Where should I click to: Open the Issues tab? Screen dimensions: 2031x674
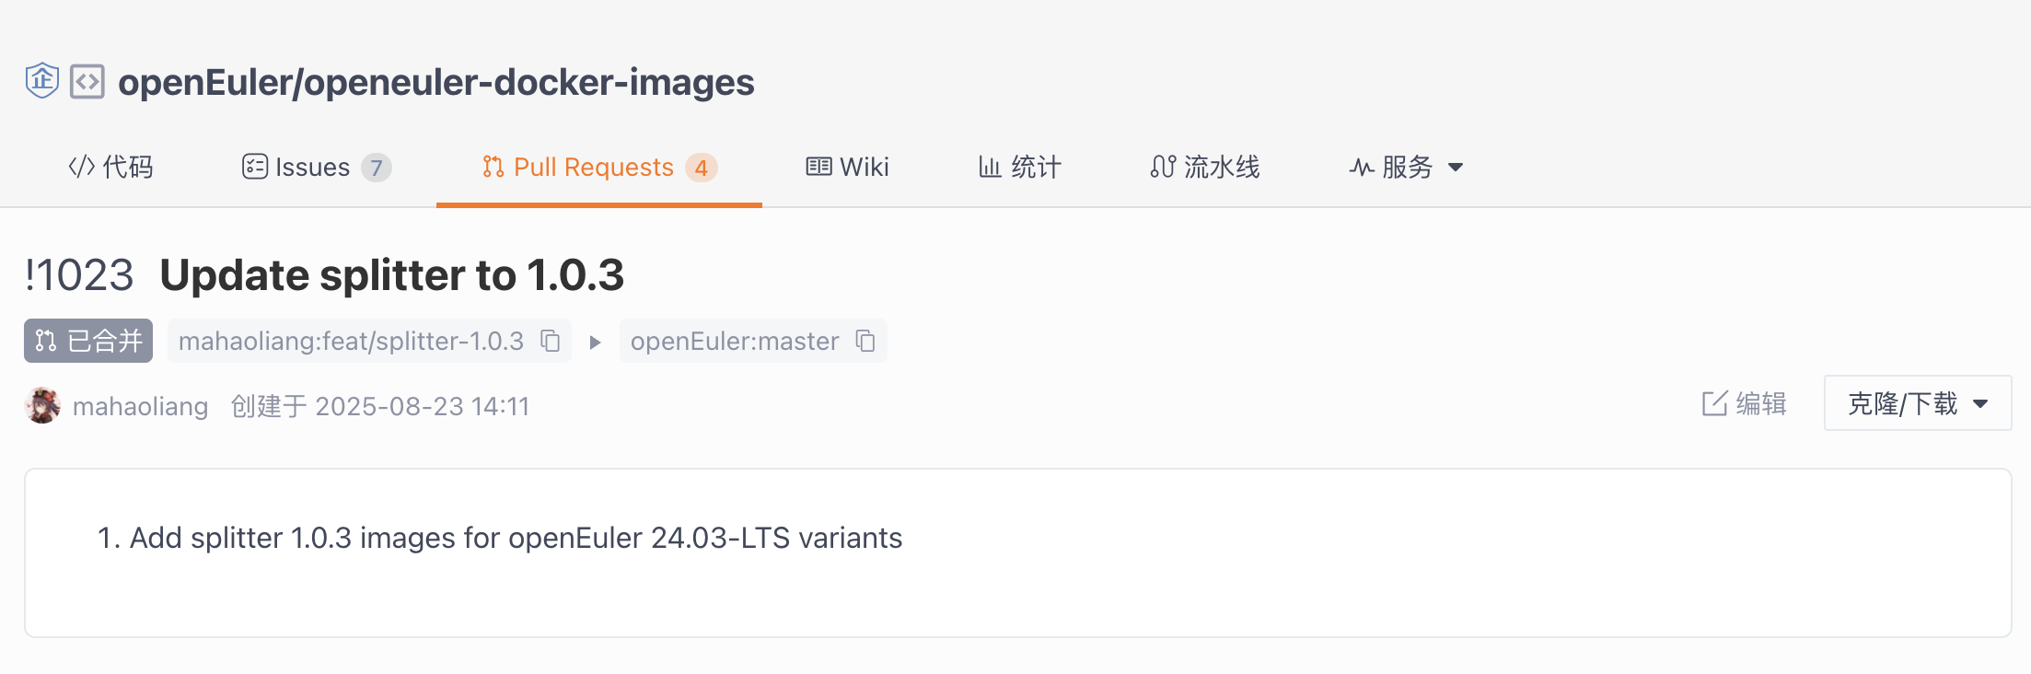317,167
